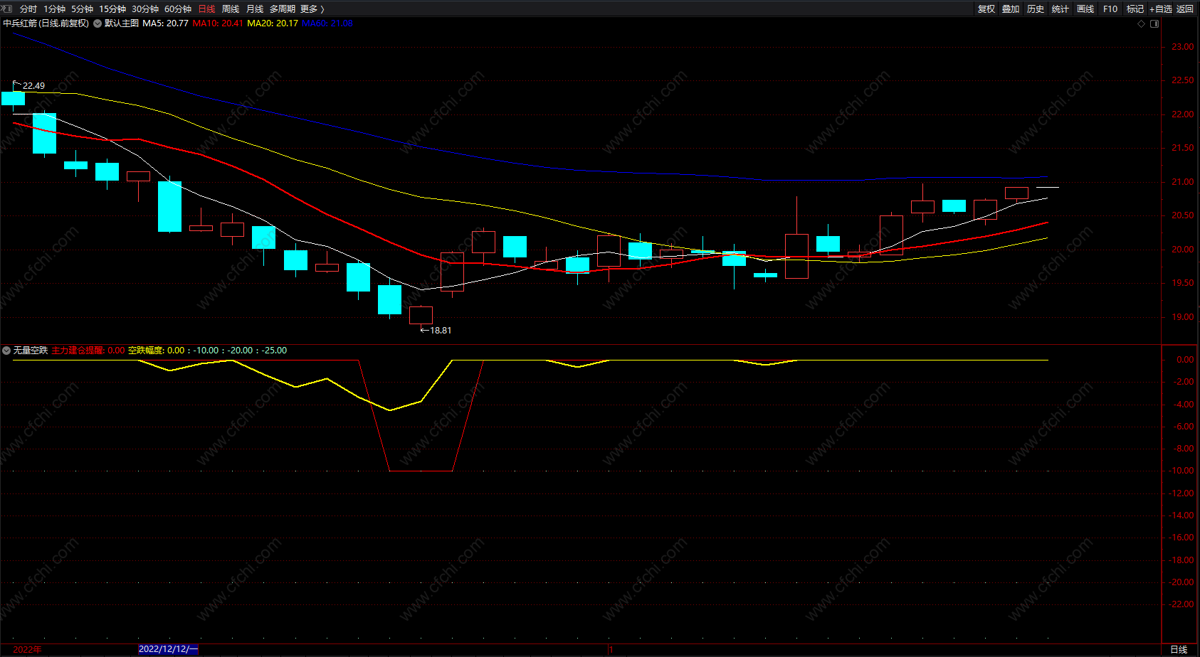Click the 叠加 overlay button
The width and height of the screenshot is (1200, 657).
point(1011,9)
